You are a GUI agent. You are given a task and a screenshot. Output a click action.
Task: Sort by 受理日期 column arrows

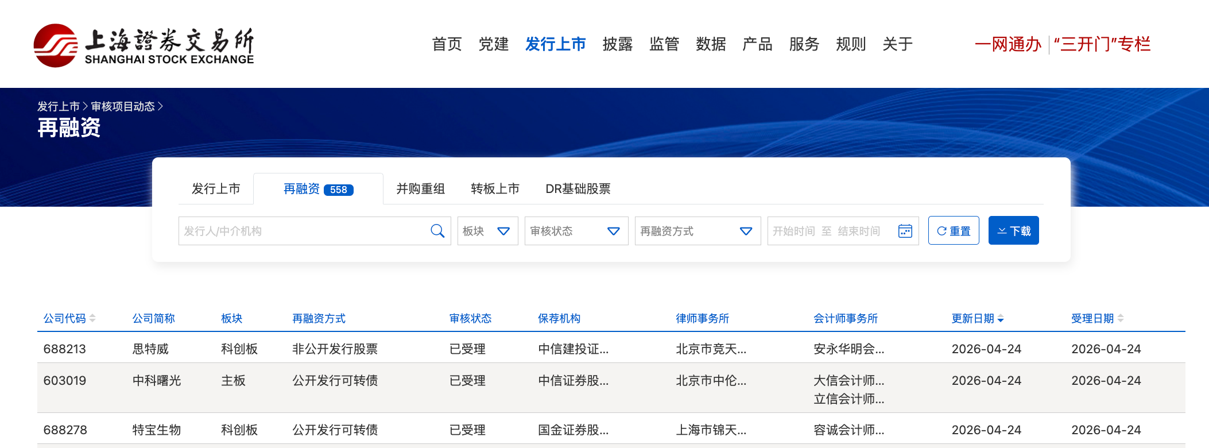(x=1120, y=318)
